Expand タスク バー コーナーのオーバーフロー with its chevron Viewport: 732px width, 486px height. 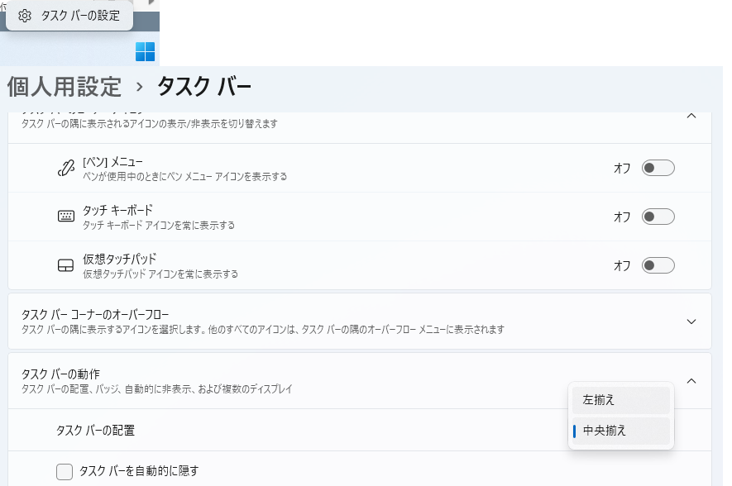(x=691, y=322)
